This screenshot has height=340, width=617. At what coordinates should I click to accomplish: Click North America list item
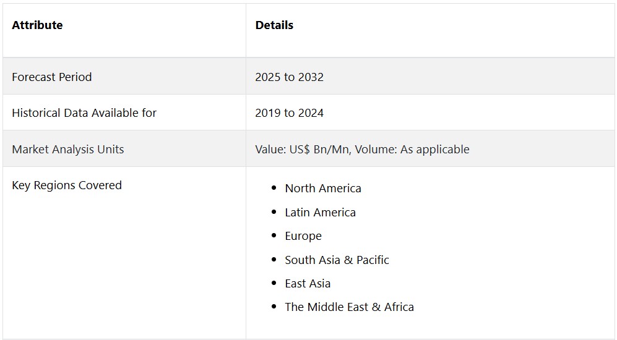[323, 189]
